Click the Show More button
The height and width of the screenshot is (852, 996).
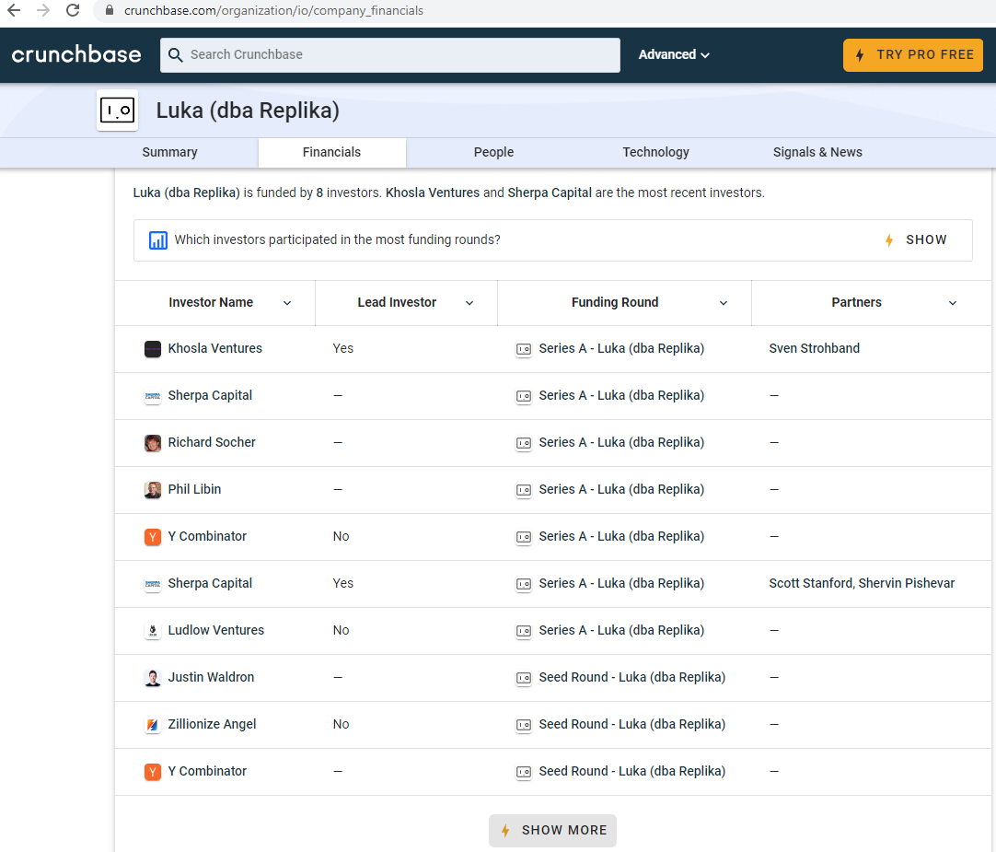tap(552, 831)
